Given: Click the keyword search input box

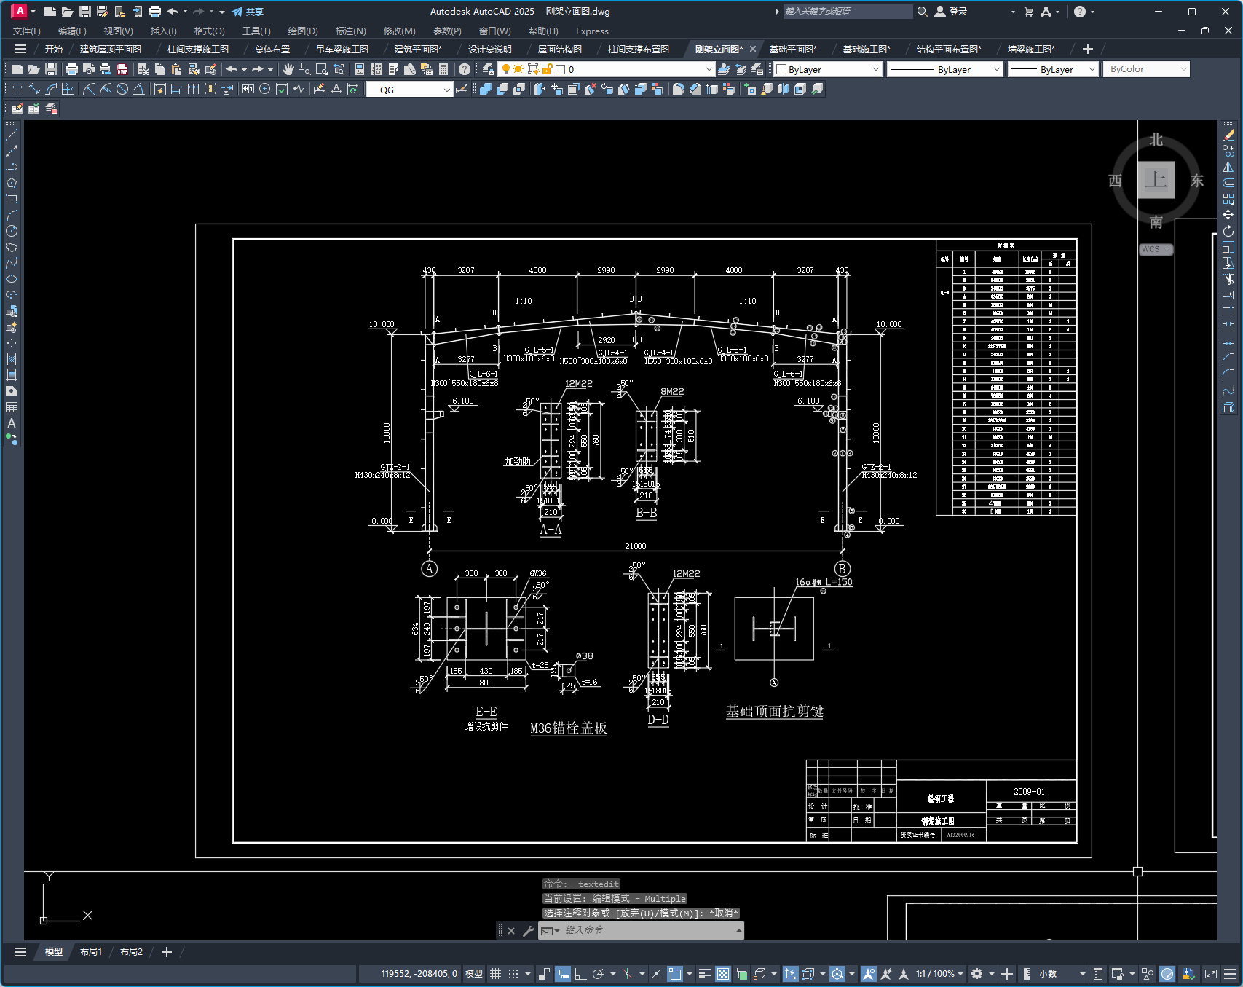Looking at the screenshot, I should click(847, 12).
